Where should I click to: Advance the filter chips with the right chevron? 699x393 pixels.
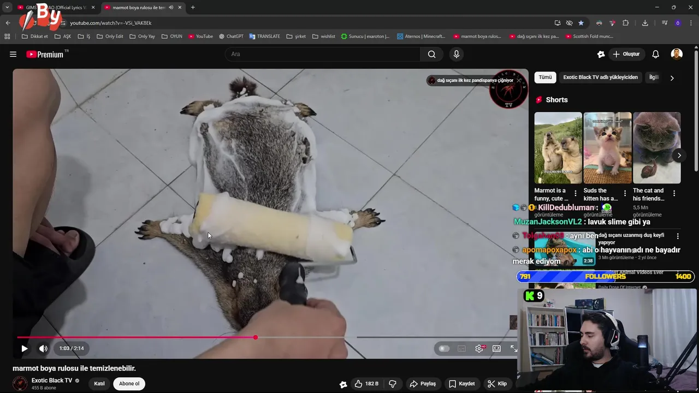672,78
